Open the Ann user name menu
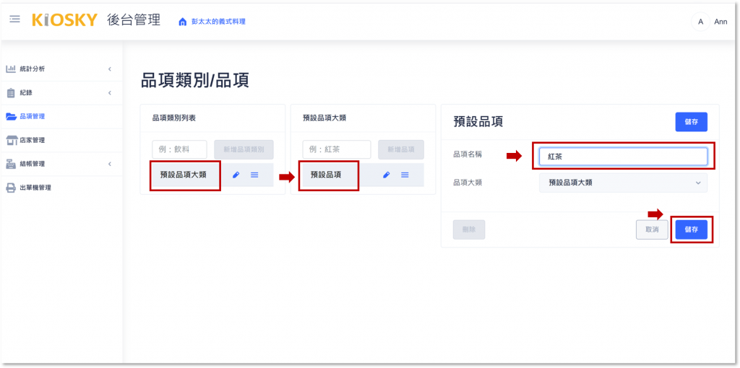This screenshot has height=368, width=740. (x=720, y=22)
